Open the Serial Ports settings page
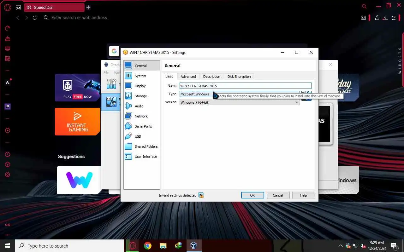404x252 pixels. tap(141, 126)
